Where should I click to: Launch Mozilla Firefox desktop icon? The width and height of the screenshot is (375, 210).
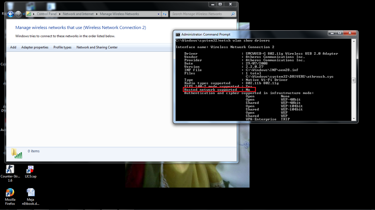pos(10,197)
